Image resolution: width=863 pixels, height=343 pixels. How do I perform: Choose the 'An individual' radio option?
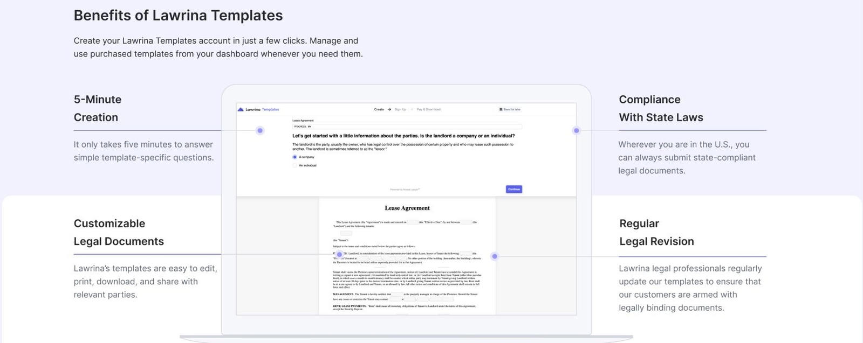(x=305, y=165)
